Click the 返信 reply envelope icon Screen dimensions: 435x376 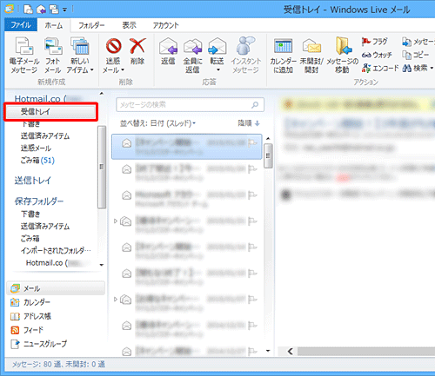point(168,46)
